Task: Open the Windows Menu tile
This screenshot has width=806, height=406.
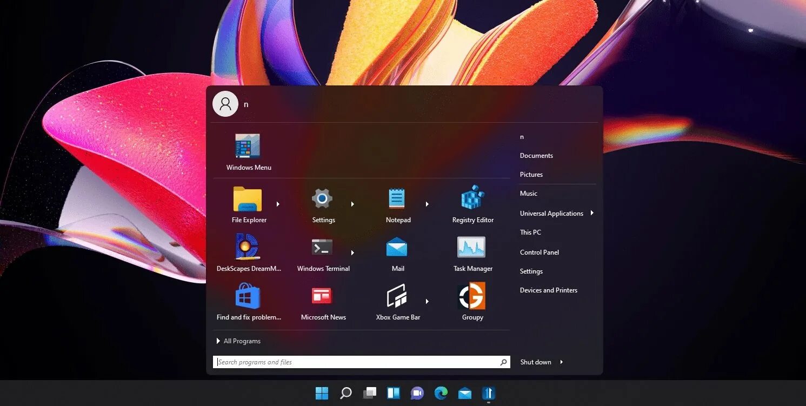Action: coord(249,152)
